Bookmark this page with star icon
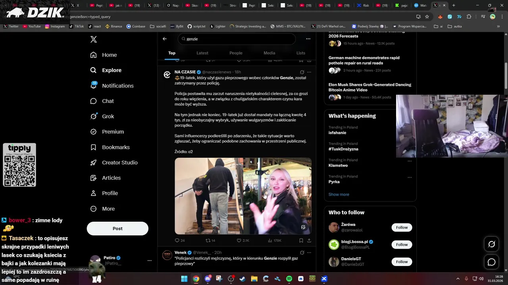This screenshot has width=508, height=285. [x=427, y=17]
